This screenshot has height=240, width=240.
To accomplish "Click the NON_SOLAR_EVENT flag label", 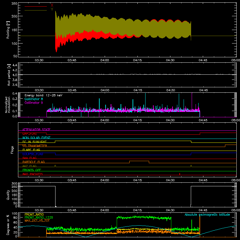I will click(36, 138).
